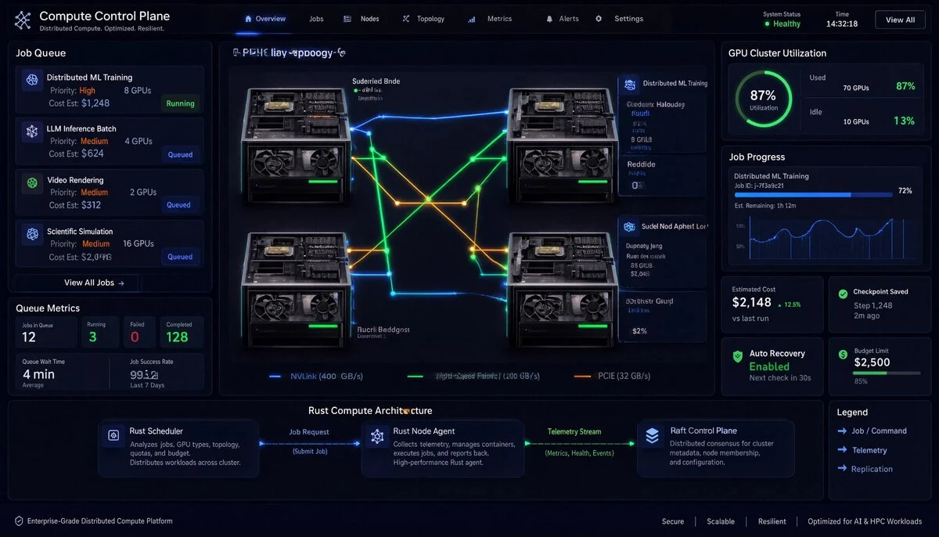Click the Rust Scheduler icon
The width and height of the screenshot is (939, 537).
click(114, 434)
